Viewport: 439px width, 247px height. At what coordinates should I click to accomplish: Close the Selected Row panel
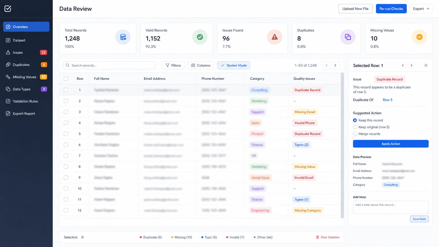426,65
